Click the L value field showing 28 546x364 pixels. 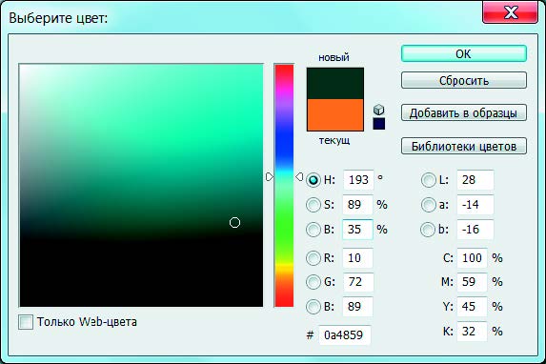coord(475,180)
